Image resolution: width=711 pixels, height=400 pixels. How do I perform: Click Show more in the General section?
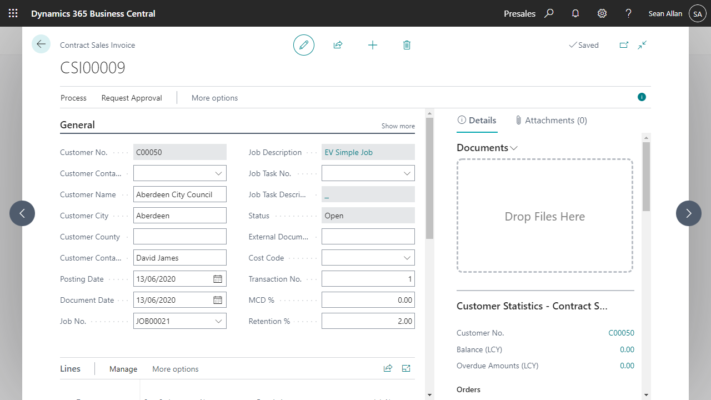(x=398, y=126)
